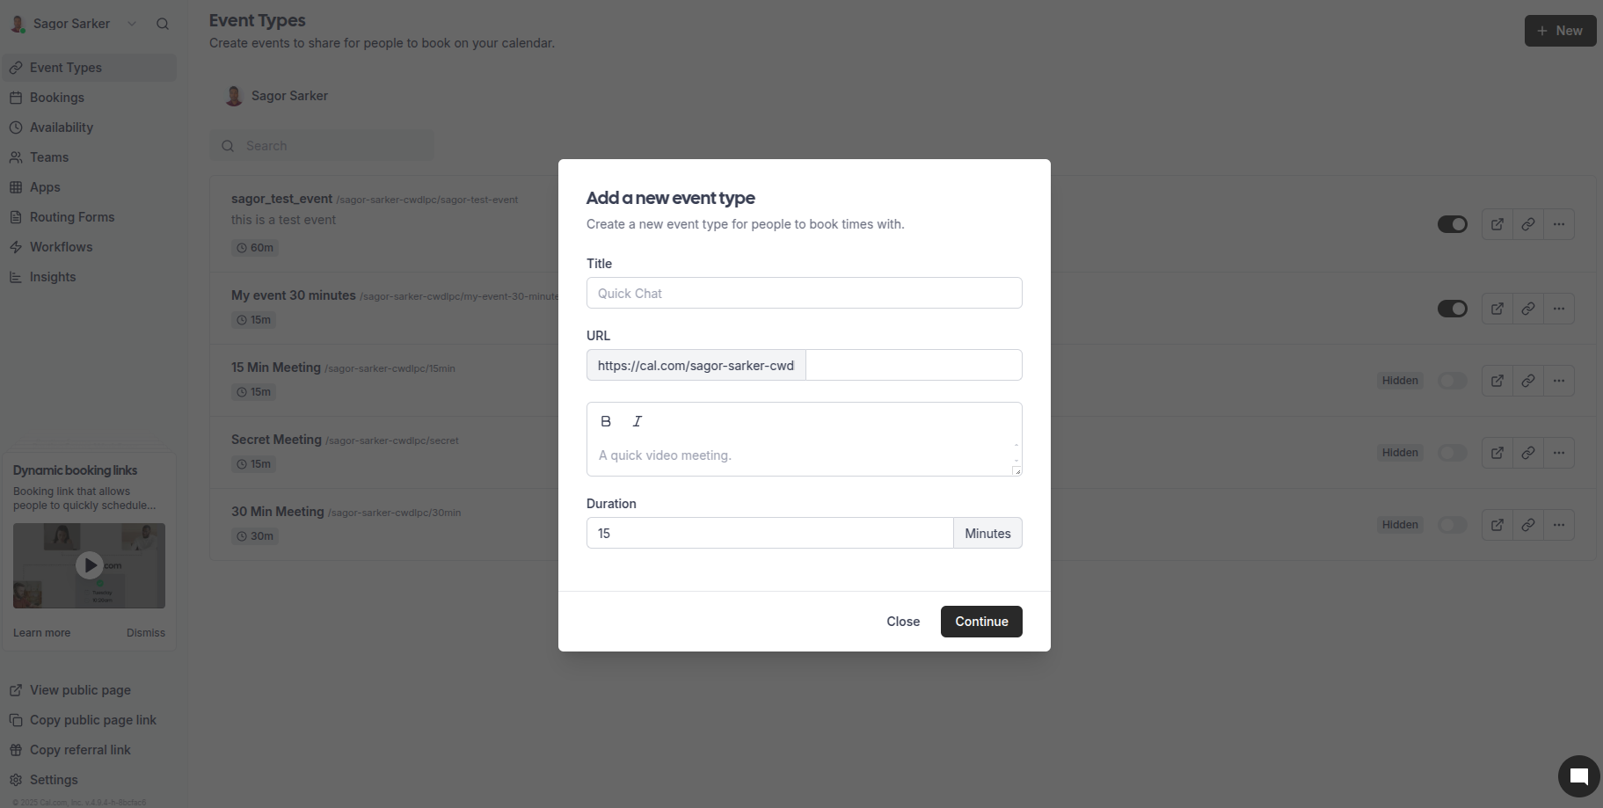
Task: Click the Quick Chat title input field
Action: 803,293
